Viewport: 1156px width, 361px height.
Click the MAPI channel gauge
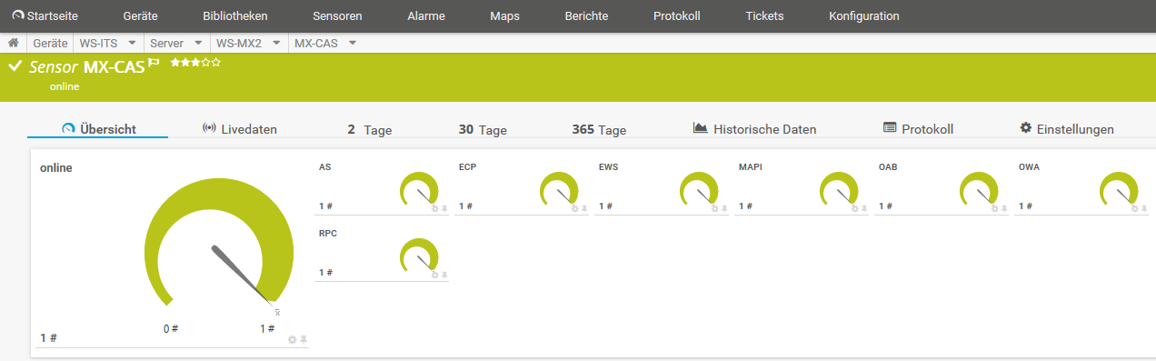coord(839,189)
